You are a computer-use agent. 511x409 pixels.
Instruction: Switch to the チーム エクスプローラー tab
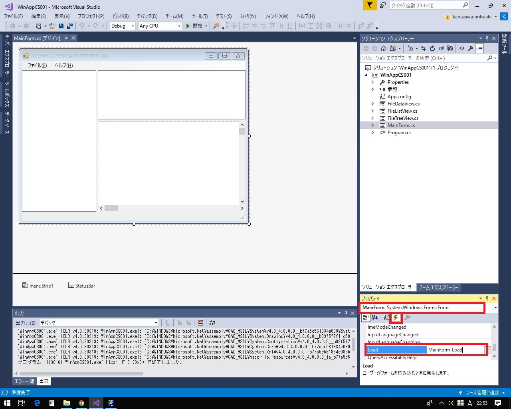[x=438, y=287]
